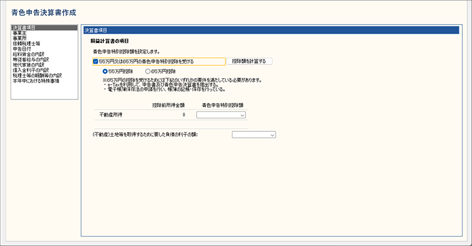Uncheck the 青色申告特別控除を受ける checkbox
Screen dimensions: 472x246
click(96, 61)
